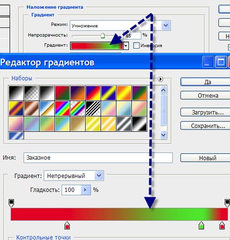The width and height of the screenshot is (230, 240).
Task: Maximize the Редактор градиентов window
Action: tap(221, 62)
